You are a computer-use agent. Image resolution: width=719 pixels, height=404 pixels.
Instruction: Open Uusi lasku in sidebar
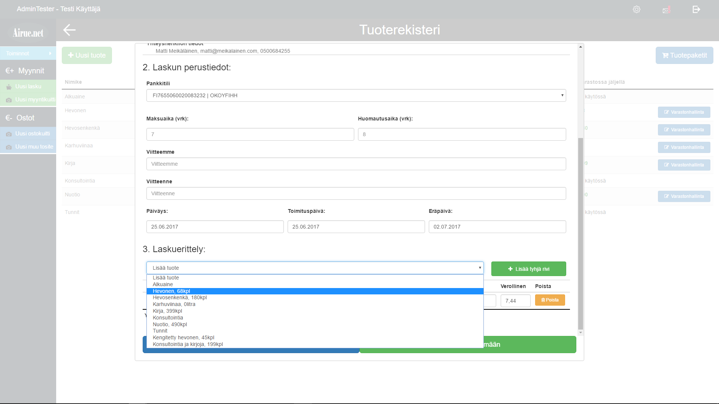coord(28,86)
